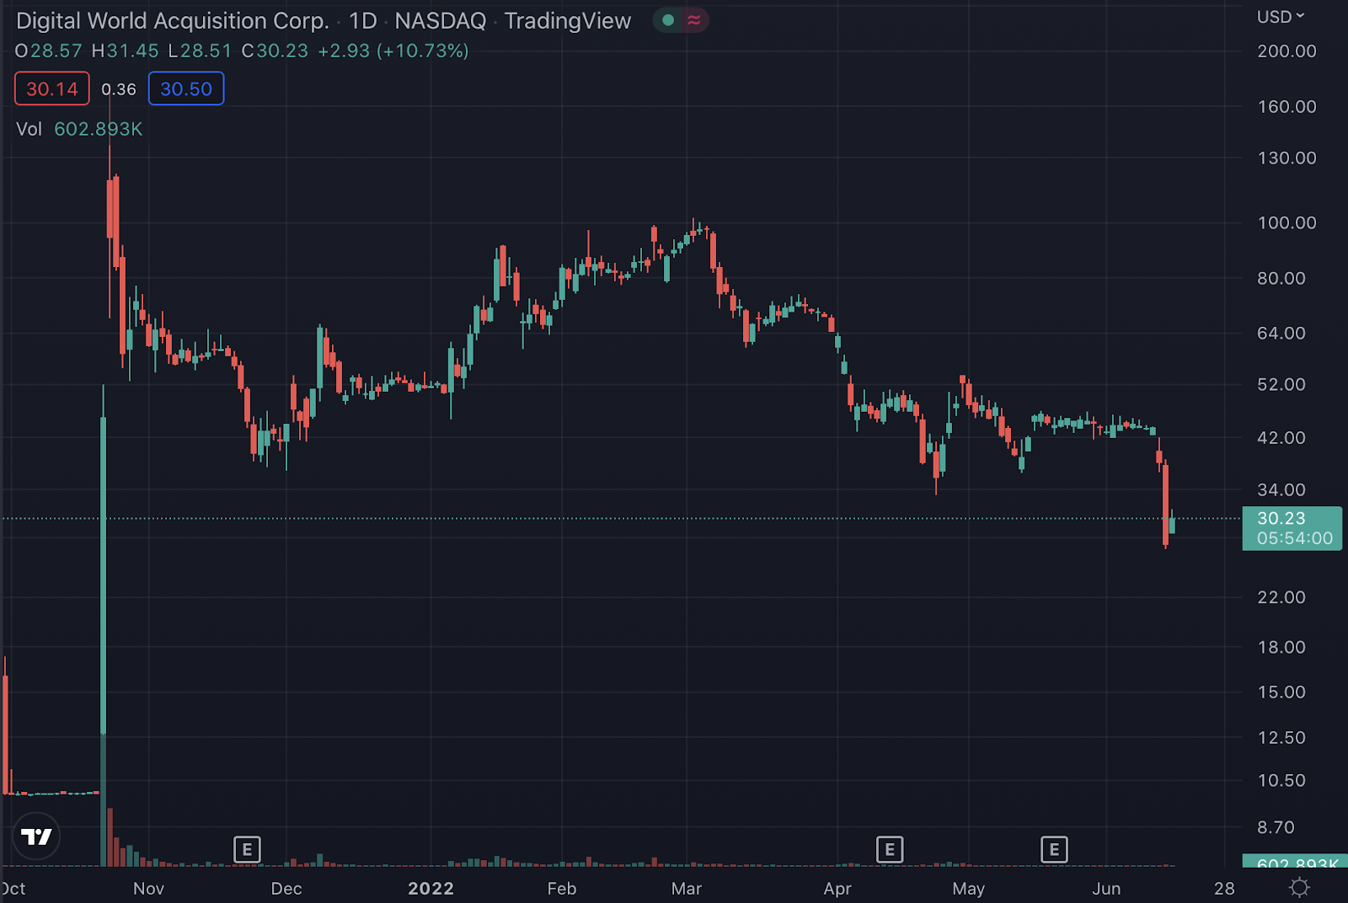Show the April earnings marker

[x=890, y=849]
